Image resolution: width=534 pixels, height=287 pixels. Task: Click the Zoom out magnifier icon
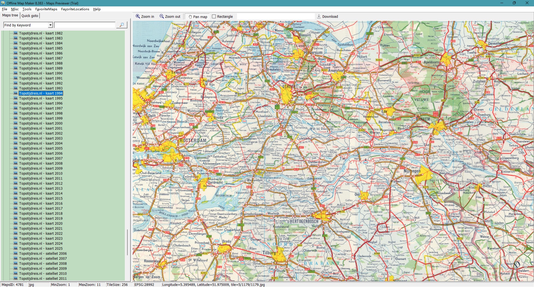point(162,16)
